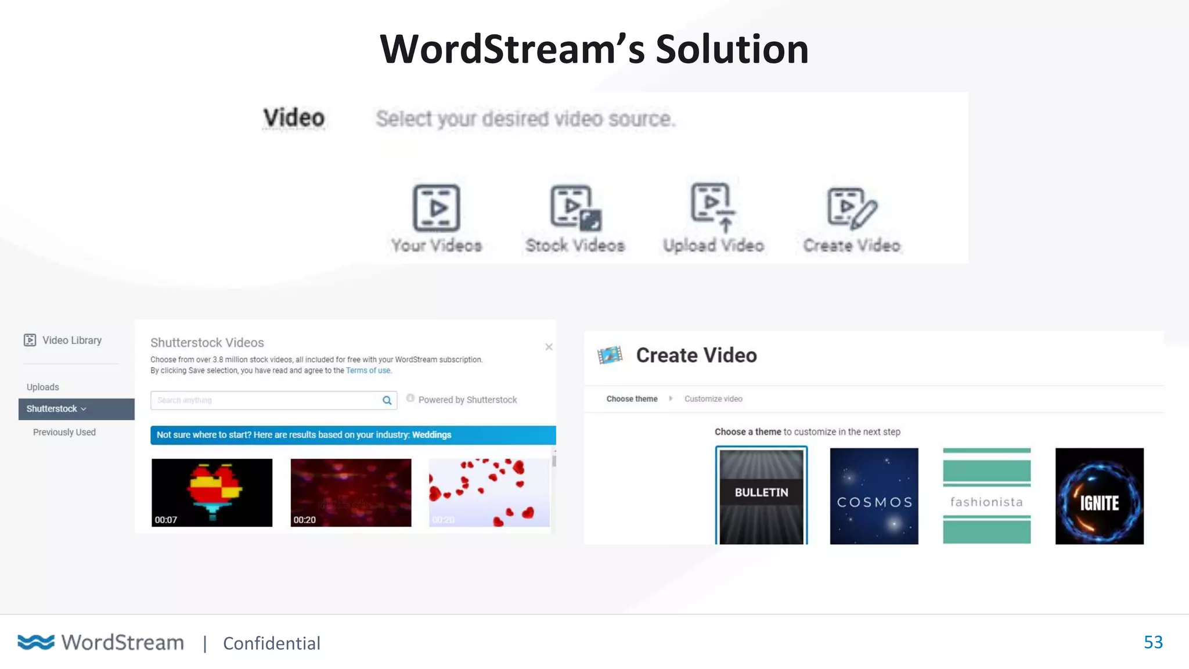Select the pixel heart video thumbnail 00:07
1189x669 pixels.
click(212, 492)
